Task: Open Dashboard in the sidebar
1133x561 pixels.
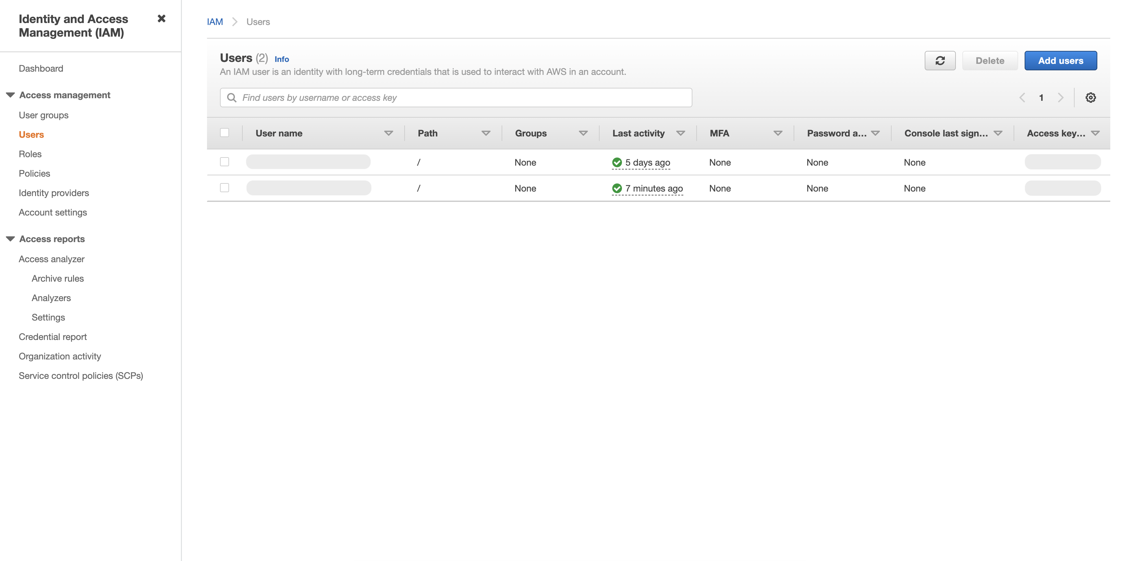Action: tap(41, 68)
